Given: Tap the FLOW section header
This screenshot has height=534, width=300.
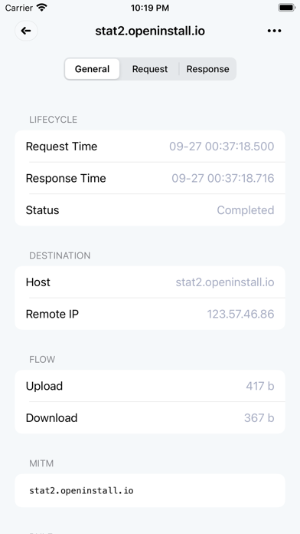Looking at the screenshot, I should (x=42, y=359).
